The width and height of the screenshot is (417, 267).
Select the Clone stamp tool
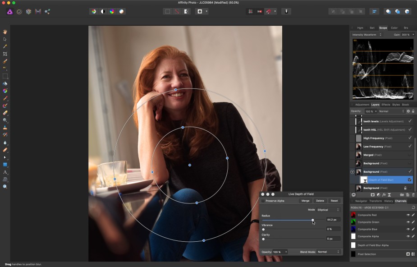(x=5, y=128)
